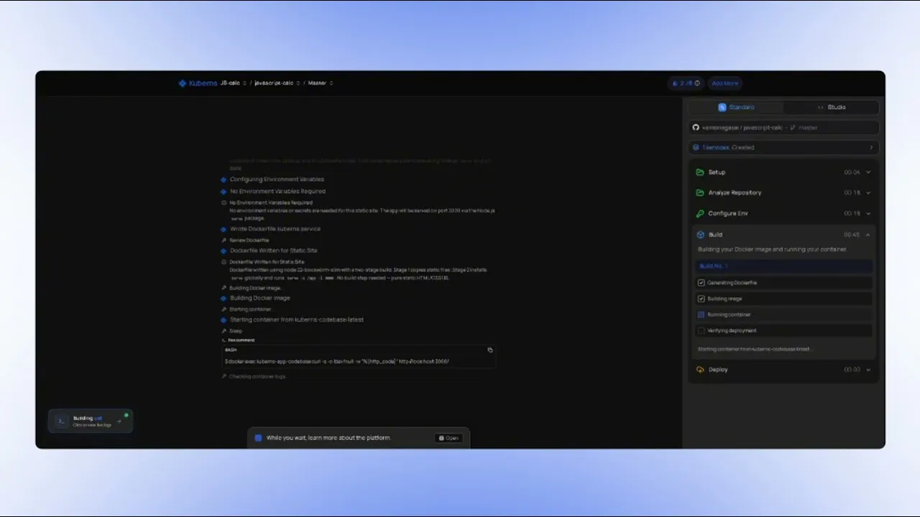Image resolution: width=920 pixels, height=517 pixels.
Task: Copy the bash command with copy icon
Action: pos(490,350)
